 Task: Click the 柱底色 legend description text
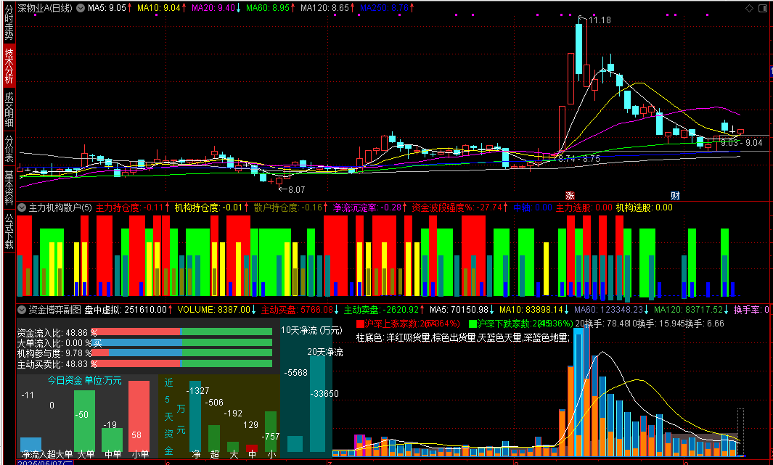coord(463,337)
